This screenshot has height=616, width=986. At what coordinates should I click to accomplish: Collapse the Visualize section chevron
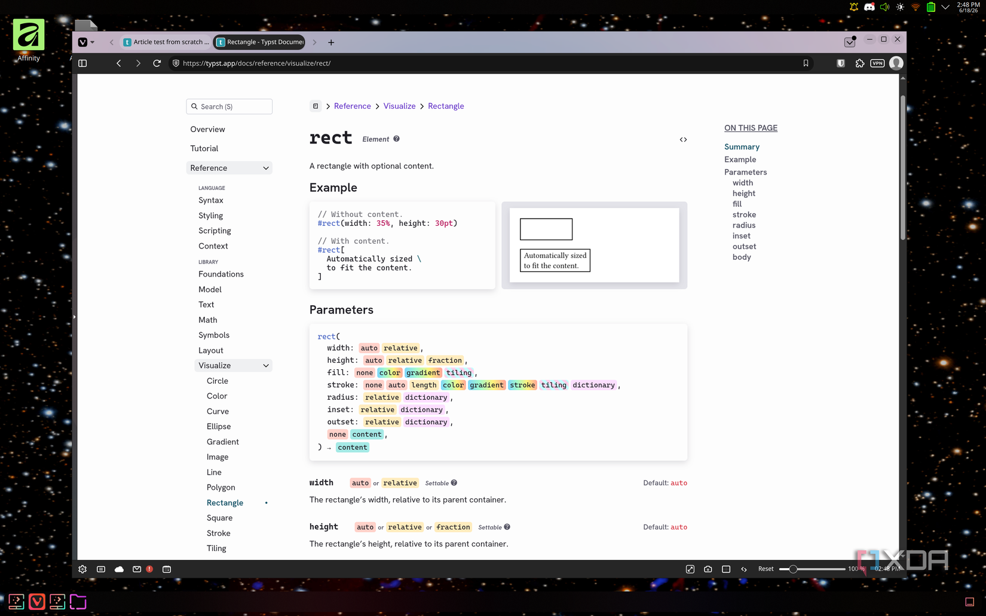[x=266, y=366]
